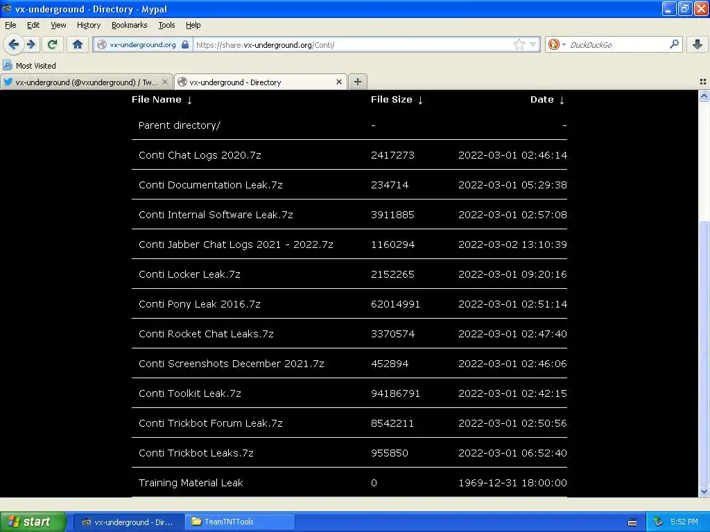Click date 1969-12-31 18:00:00

[x=512, y=483]
